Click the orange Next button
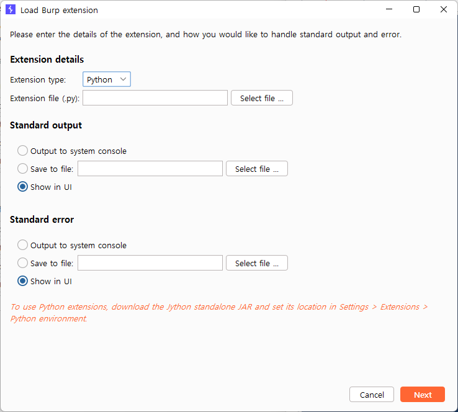Screen dimensions: 458x412 423,395
